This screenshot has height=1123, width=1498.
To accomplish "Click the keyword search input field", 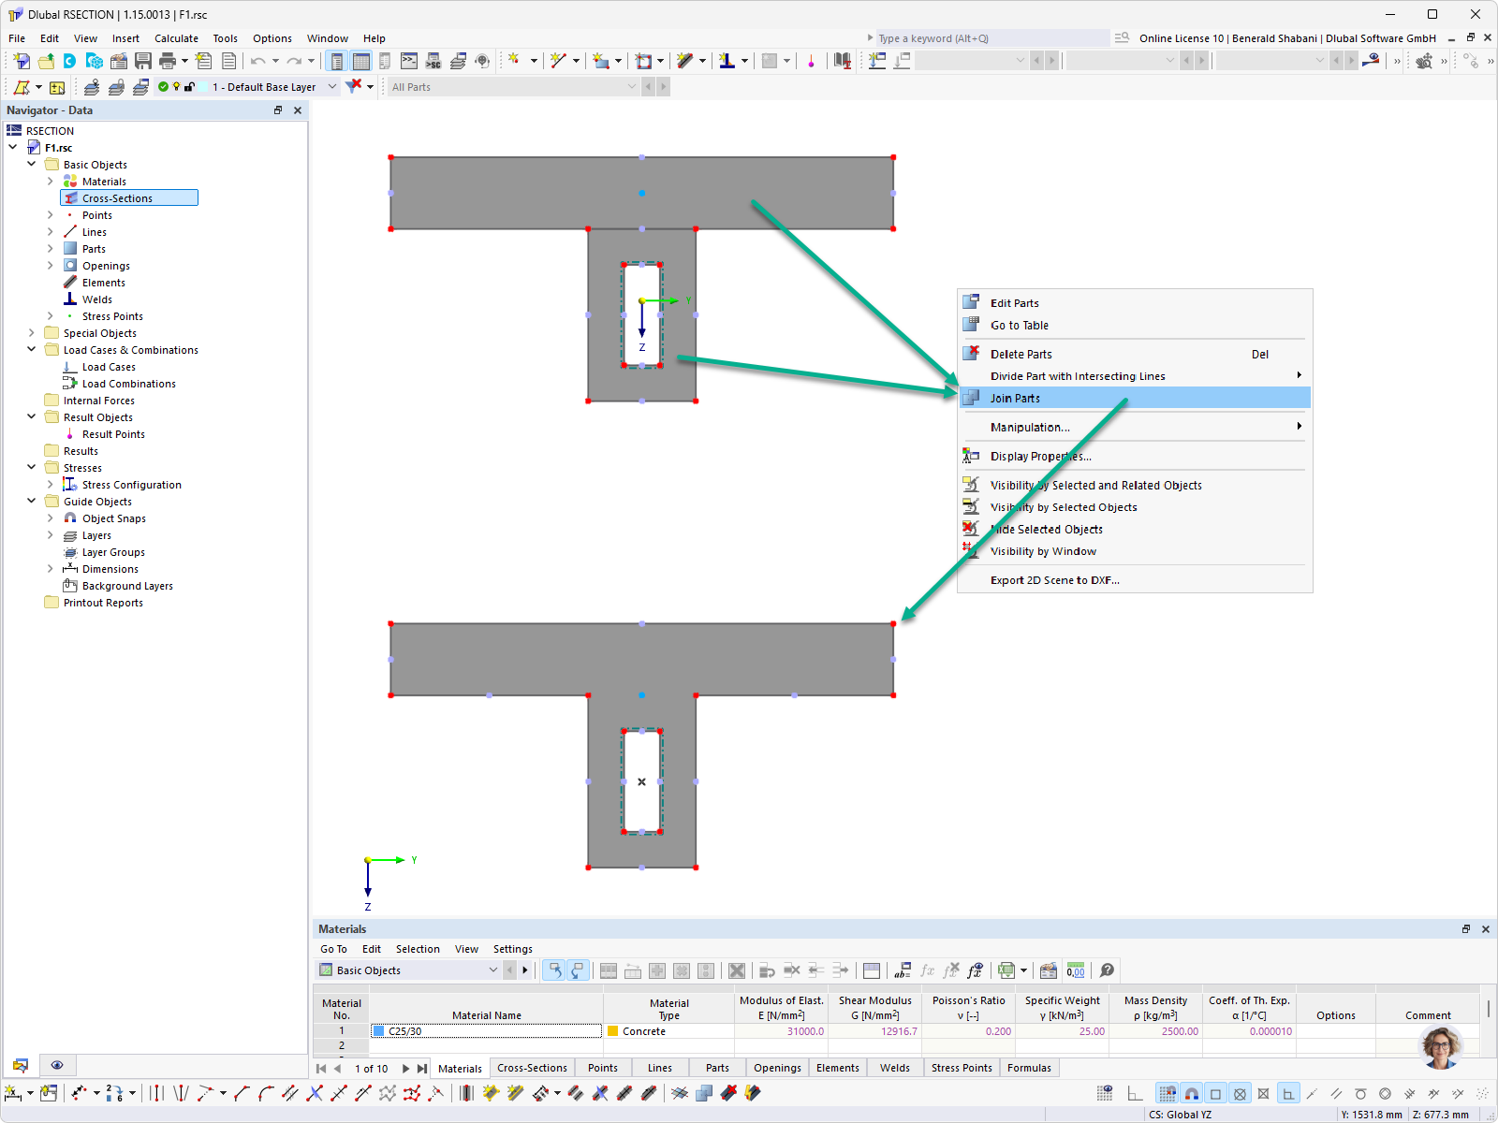I will (x=992, y=38).
